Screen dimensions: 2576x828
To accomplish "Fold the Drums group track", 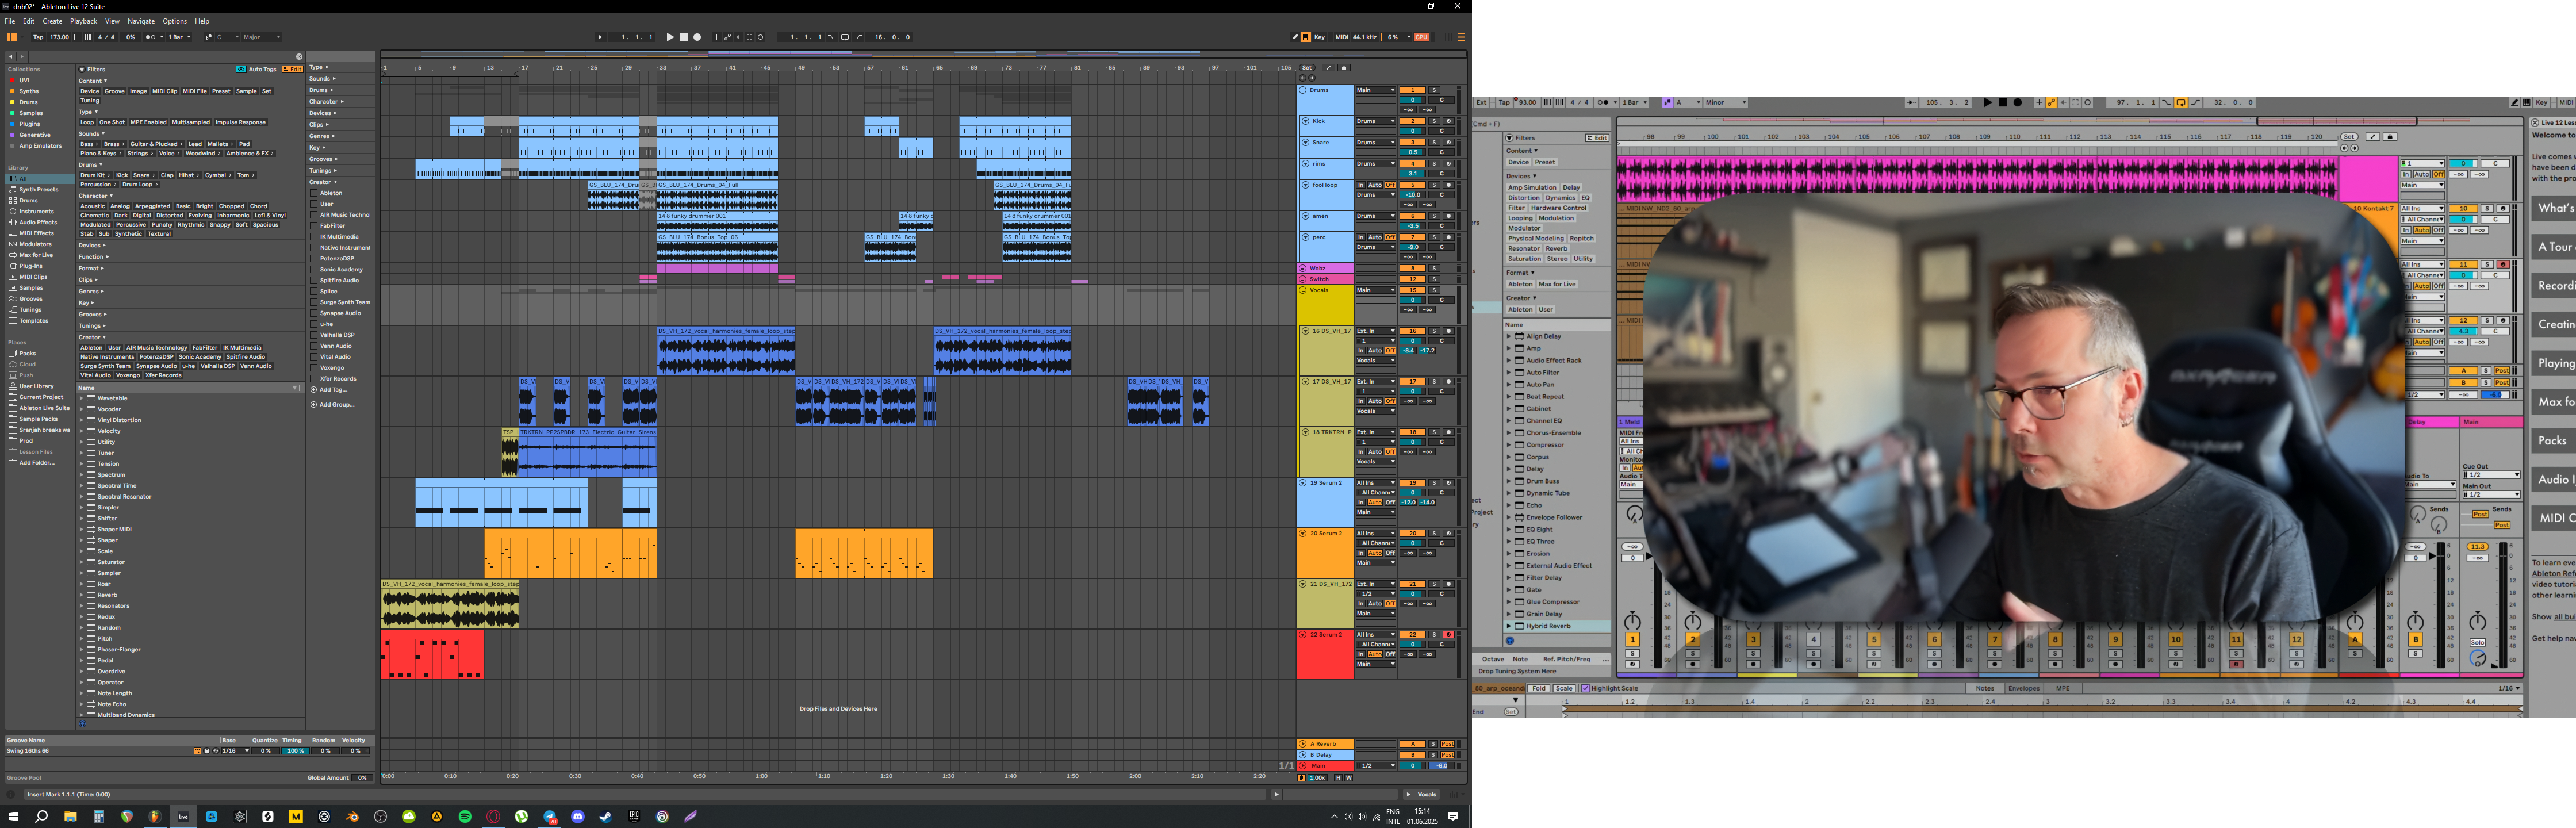I will [x=1304, y=90].
